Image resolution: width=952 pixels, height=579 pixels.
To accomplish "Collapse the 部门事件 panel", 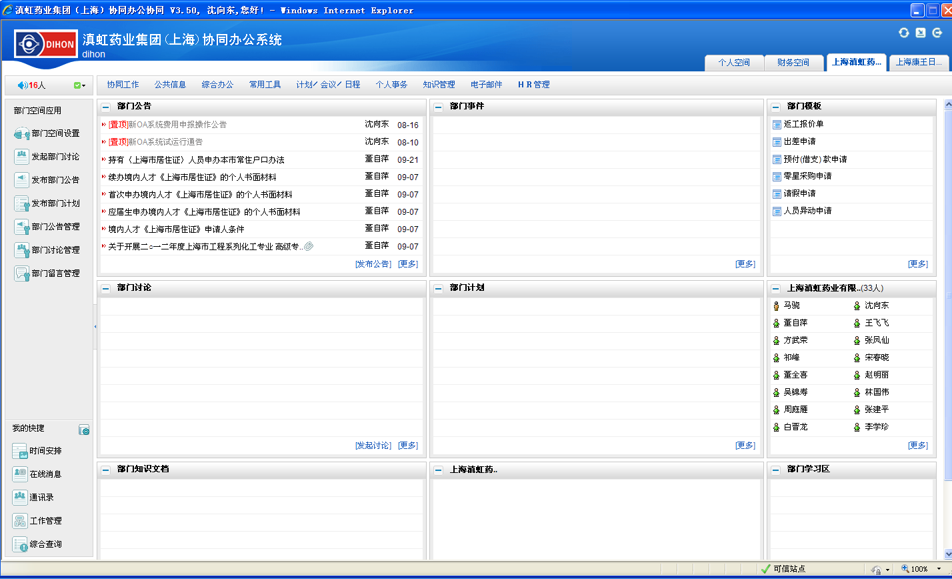I will 439,107.
